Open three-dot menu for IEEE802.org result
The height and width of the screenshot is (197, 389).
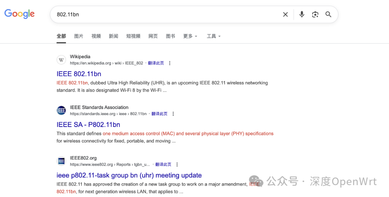point(177,165)
